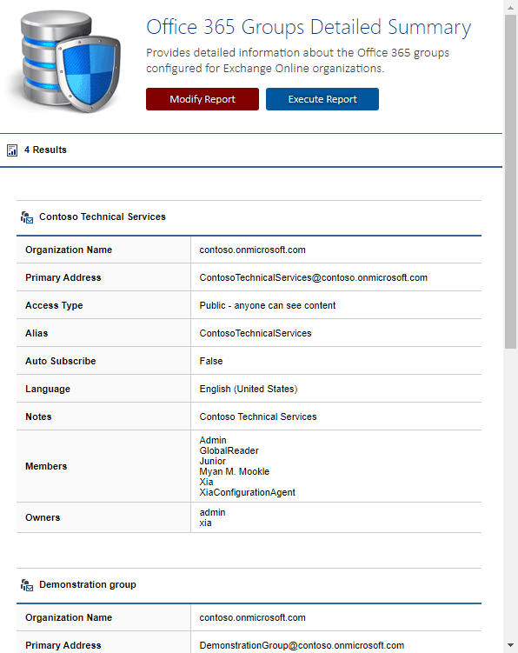Click the 4 Results label
This screenshot has height=653, width=518.
(45, 150)
